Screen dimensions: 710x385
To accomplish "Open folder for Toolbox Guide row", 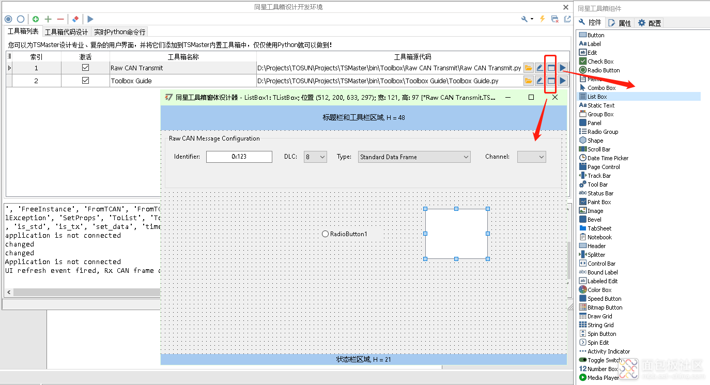I will click(x=528, y=81).
